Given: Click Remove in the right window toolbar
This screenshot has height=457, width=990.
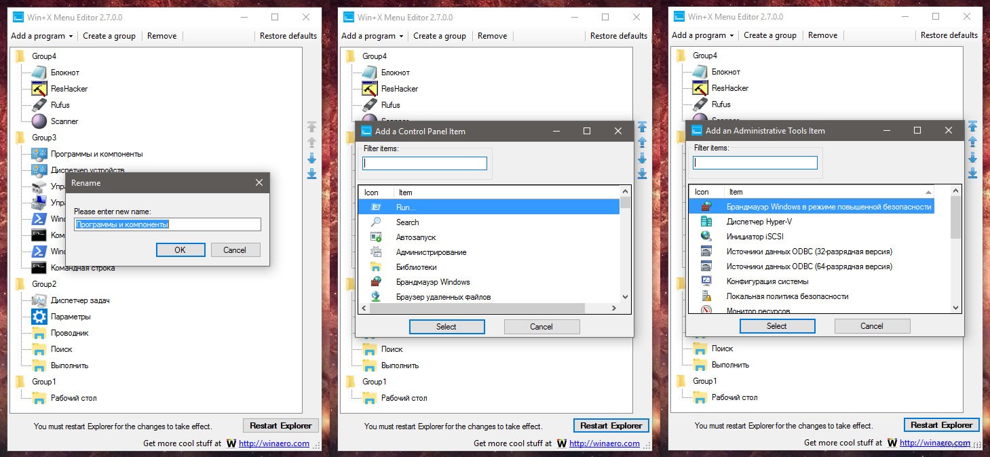Looking at the screenshot, I should click(822, 35).
